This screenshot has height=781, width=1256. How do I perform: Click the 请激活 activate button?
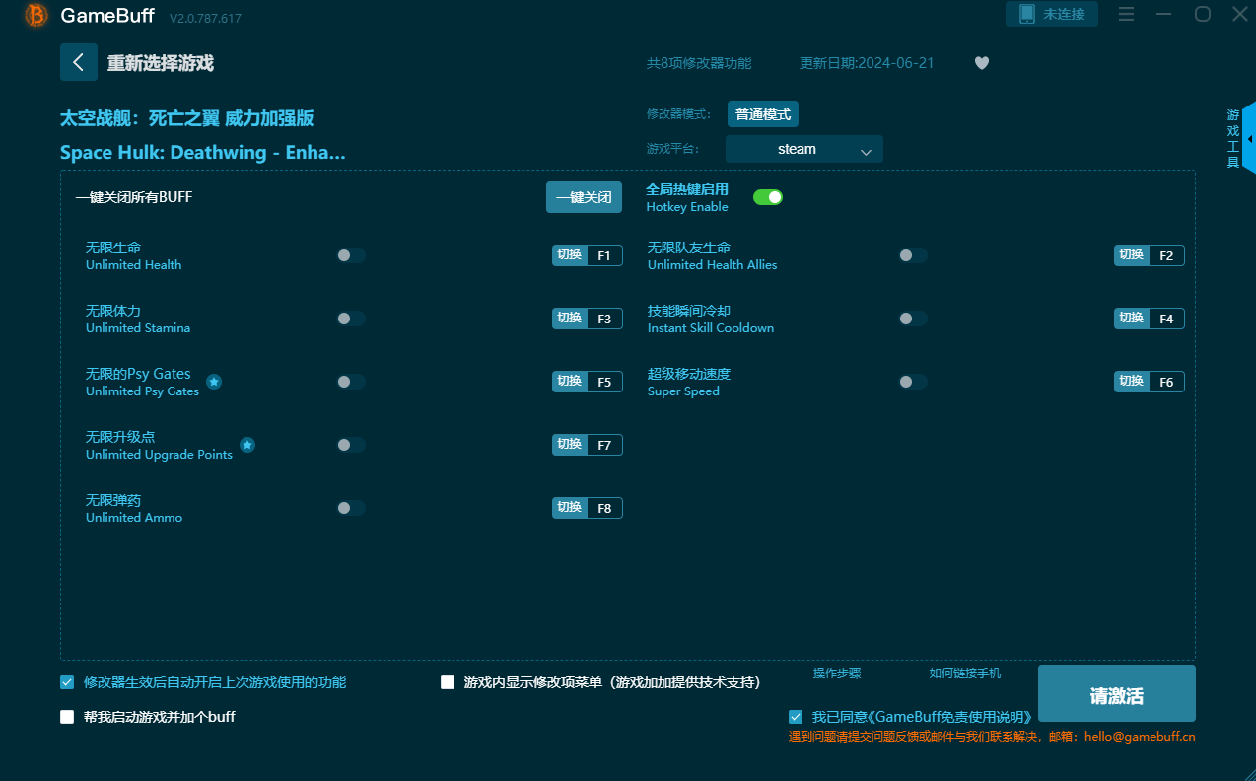(x=1117, y=693)
